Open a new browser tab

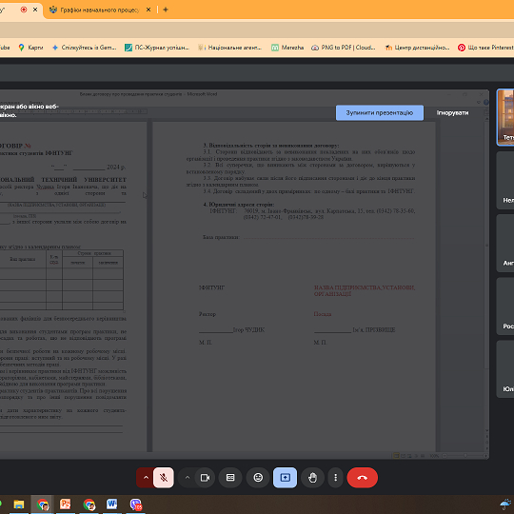pos(166,10)
